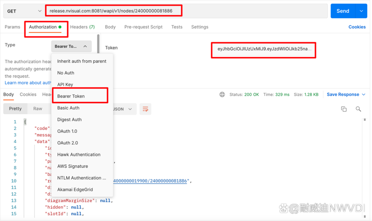372x221 pixels.
Task: Pick OAuth 2.0 from the auth types
Action: tap(68, 143)
